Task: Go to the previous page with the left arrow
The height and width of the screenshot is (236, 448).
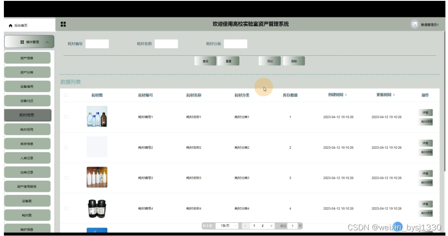Action: (245, 226)
